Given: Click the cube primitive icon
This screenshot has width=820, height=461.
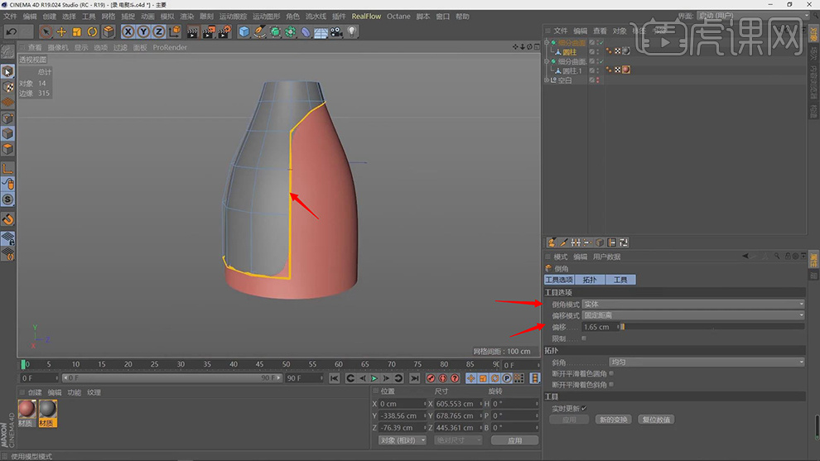Looking at the screenshot, I should coord(244,31).
